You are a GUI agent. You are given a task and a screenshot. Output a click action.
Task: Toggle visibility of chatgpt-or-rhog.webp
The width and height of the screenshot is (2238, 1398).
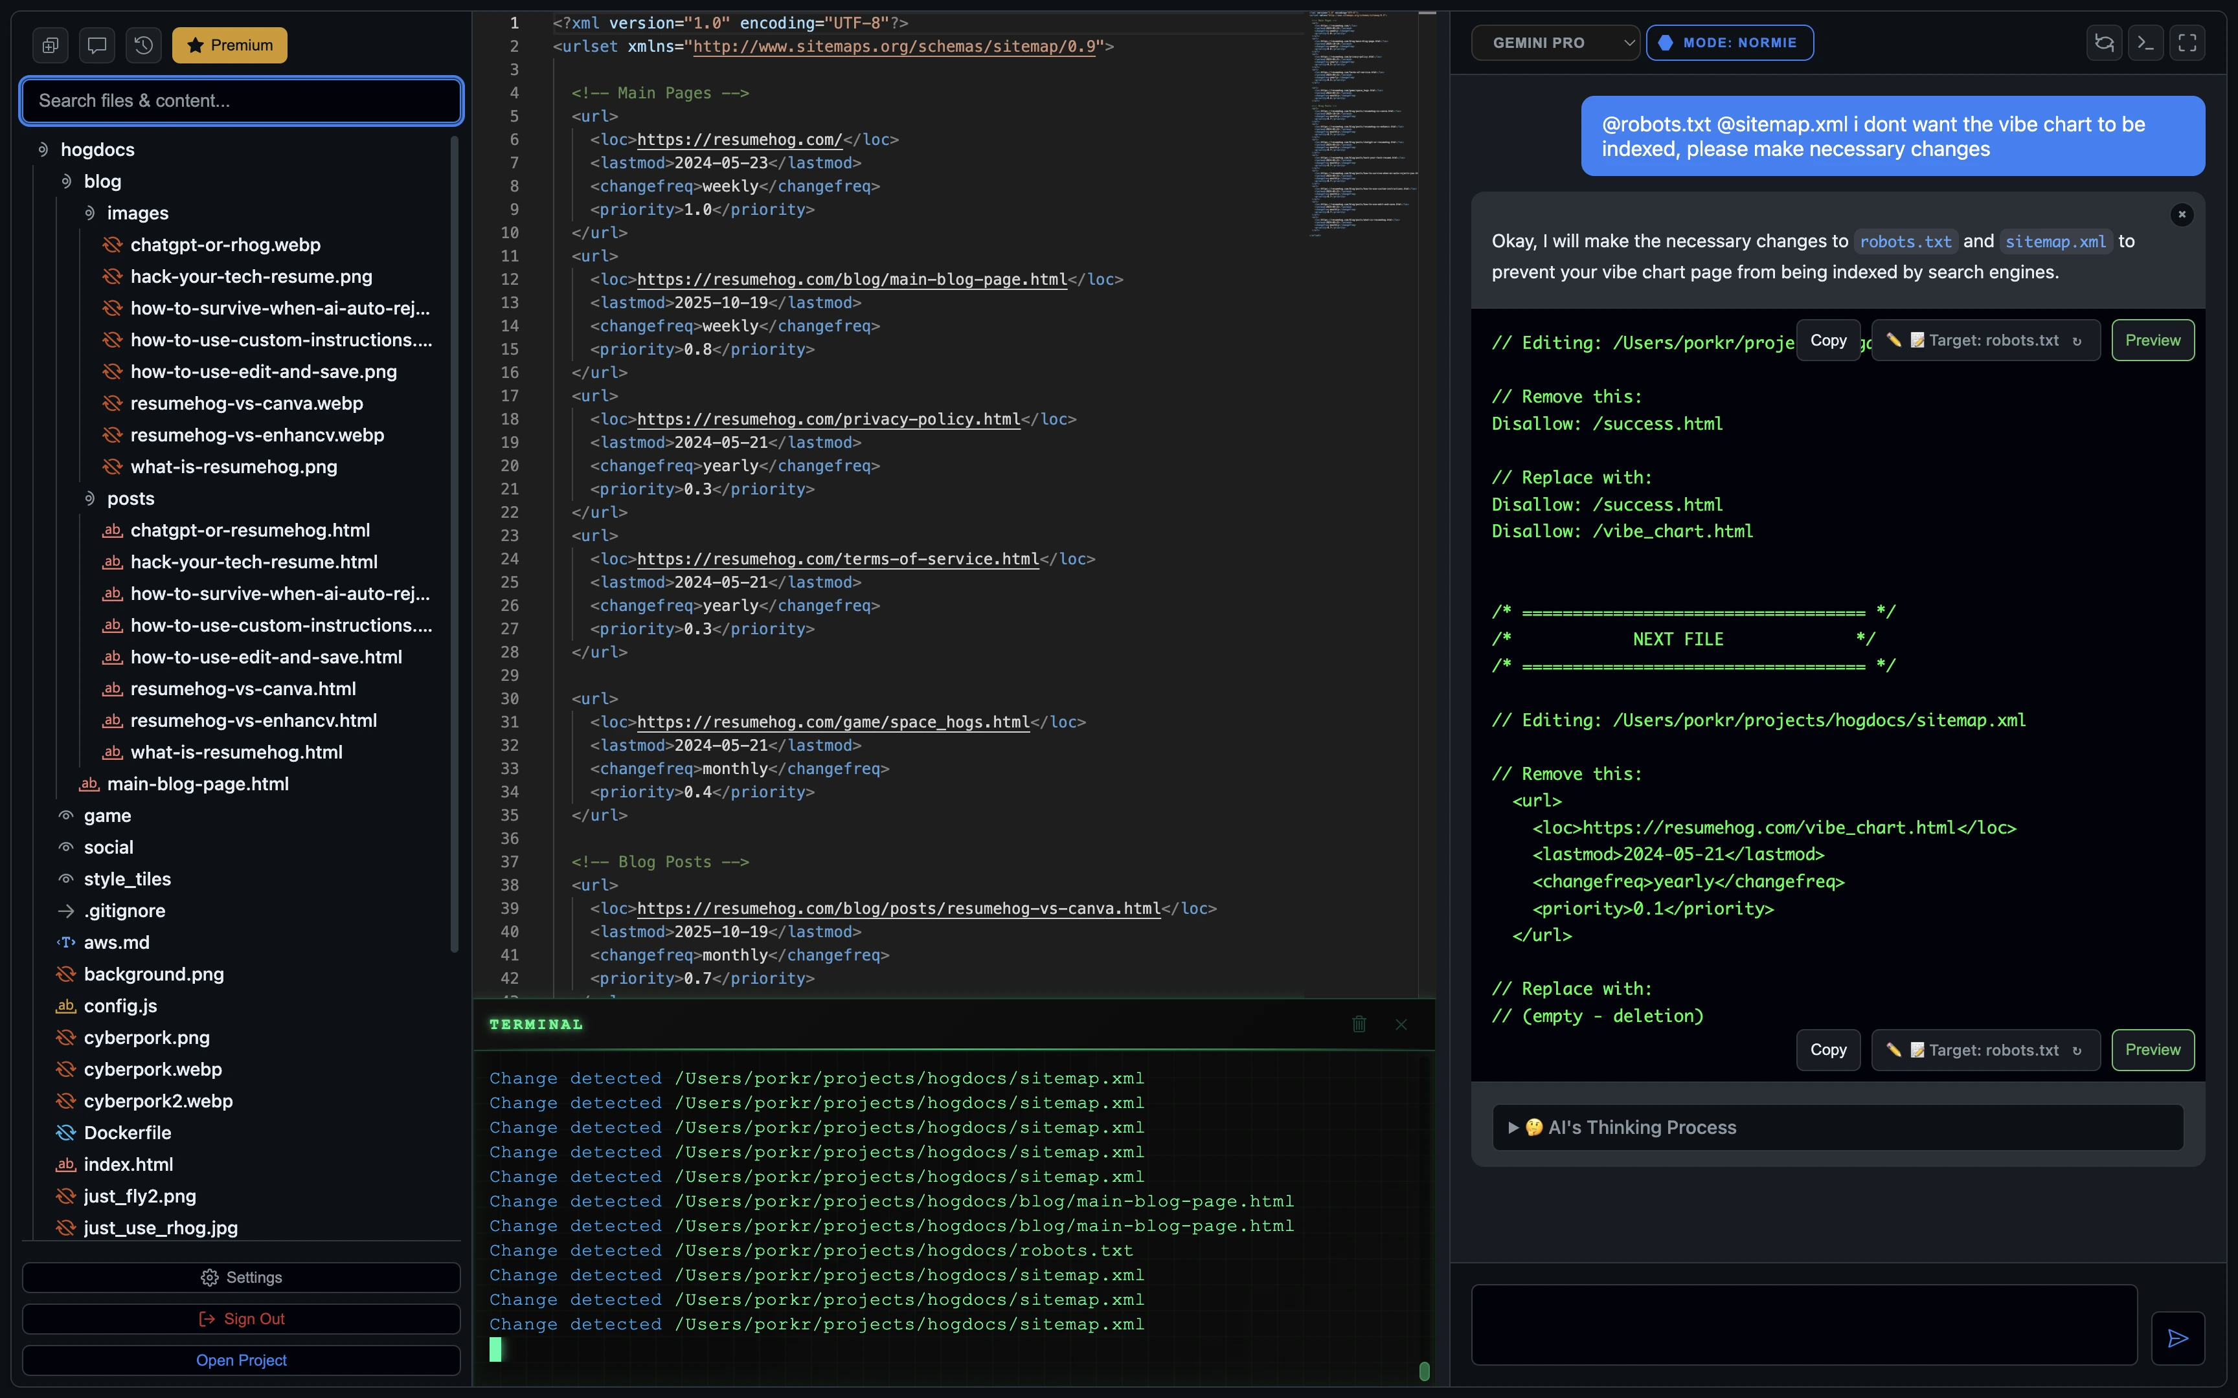point(112,245)
